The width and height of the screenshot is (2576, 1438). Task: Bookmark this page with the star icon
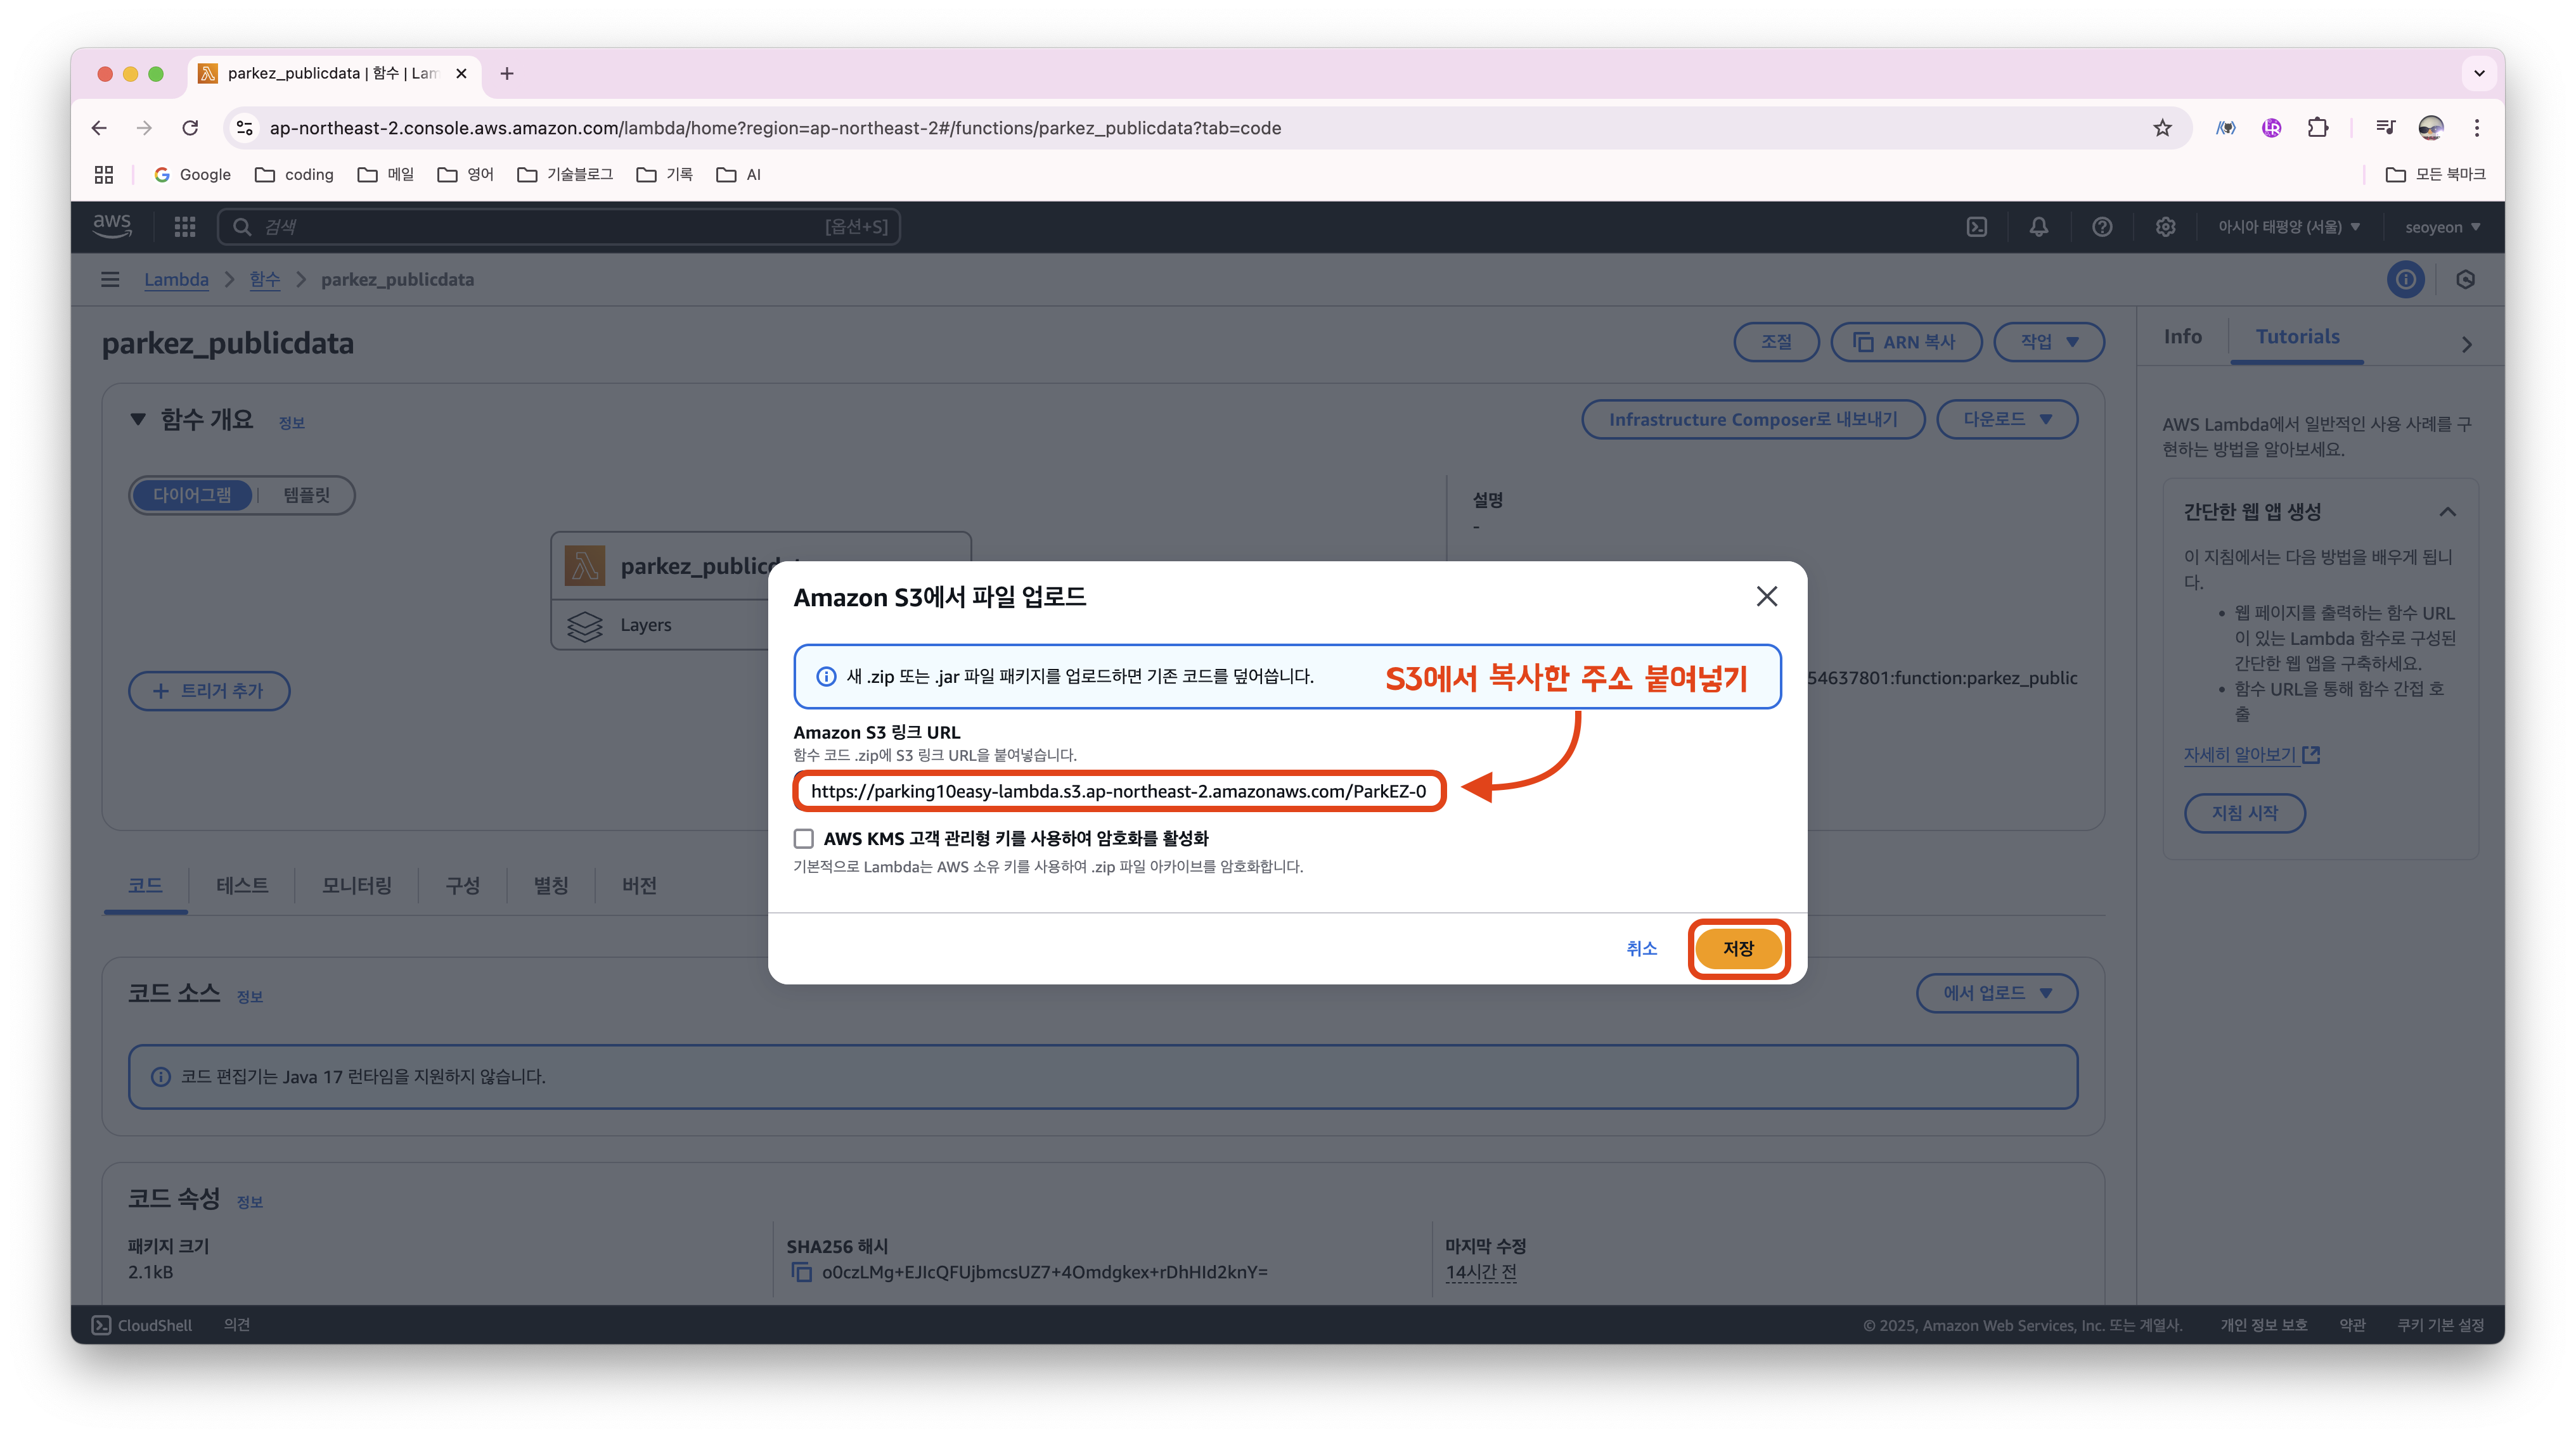point(2162,128)
